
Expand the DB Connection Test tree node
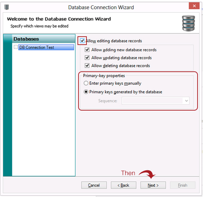pos(16,47)
